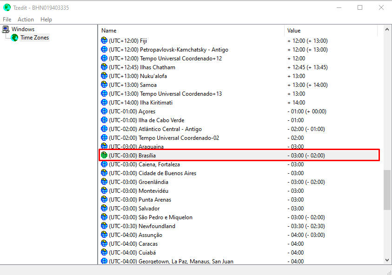Click the globe icon for Newfoundland row
392x275 pixels.
104,226
